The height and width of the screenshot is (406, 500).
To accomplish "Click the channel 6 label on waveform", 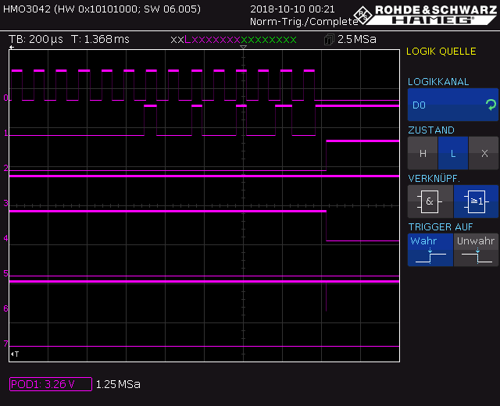I will pos(5,308).
